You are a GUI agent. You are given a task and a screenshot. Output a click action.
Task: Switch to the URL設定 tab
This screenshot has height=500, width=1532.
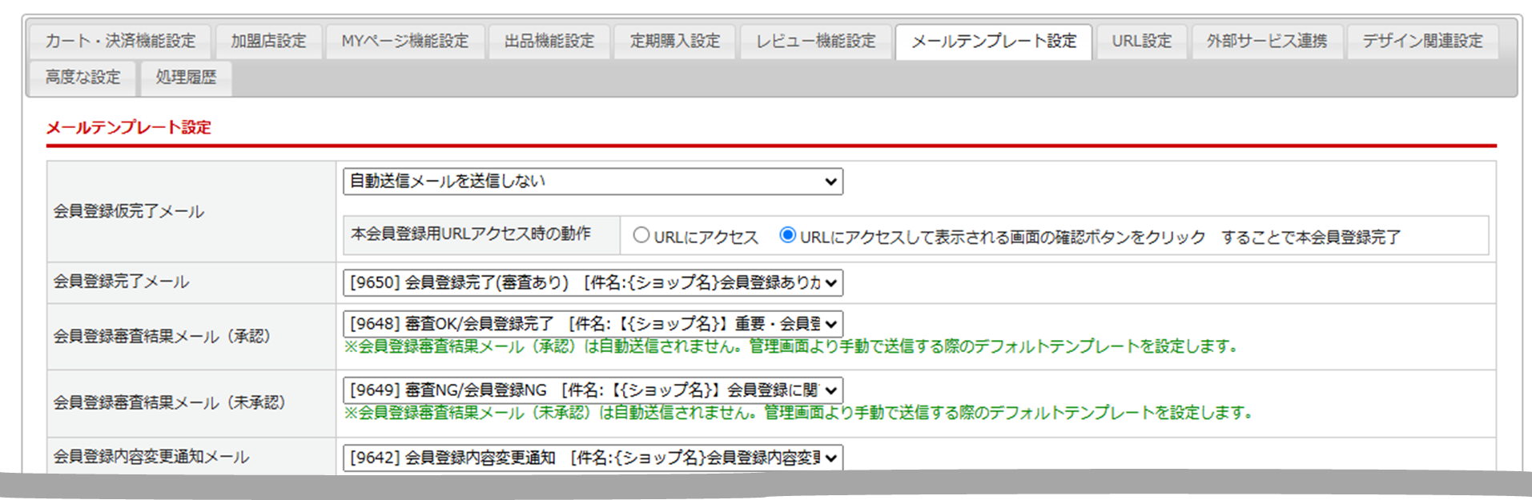coord(1141,42)
